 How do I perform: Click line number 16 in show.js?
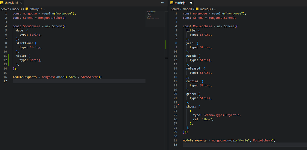tap(6, 77)
